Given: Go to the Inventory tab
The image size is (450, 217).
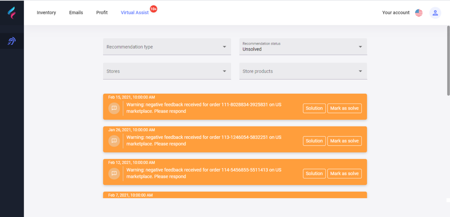Looking at the screenshot, I should [x=46, y=13].
